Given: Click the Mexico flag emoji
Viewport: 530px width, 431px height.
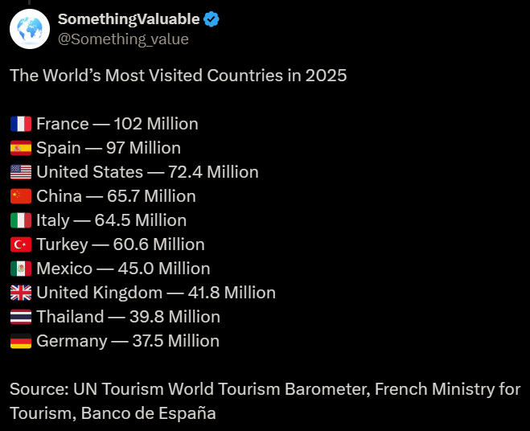Looking at the screenshot, I should (21, 269).
